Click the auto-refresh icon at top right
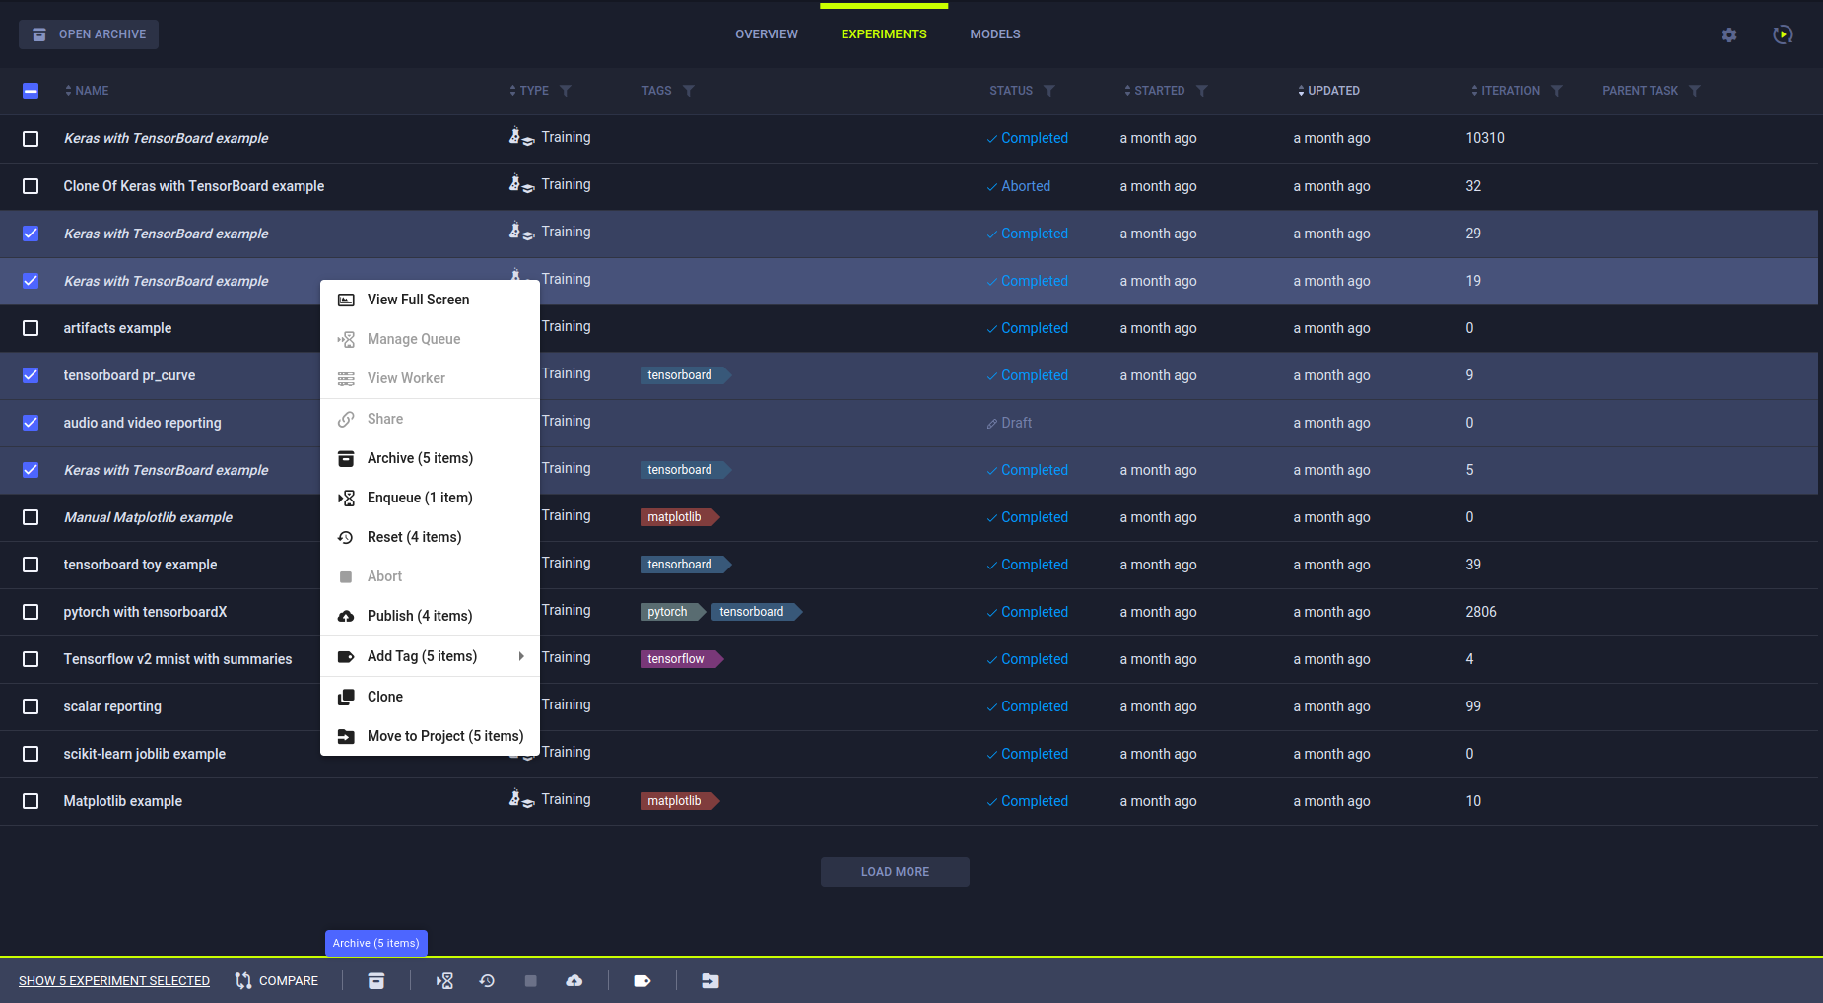The image size is (1823, 1003). [x=1783, y=34]
